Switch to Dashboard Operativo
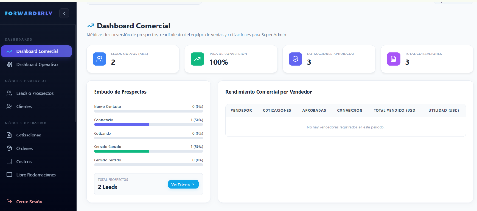This screenshot has height=211, width=477. [x=36, y=64]
